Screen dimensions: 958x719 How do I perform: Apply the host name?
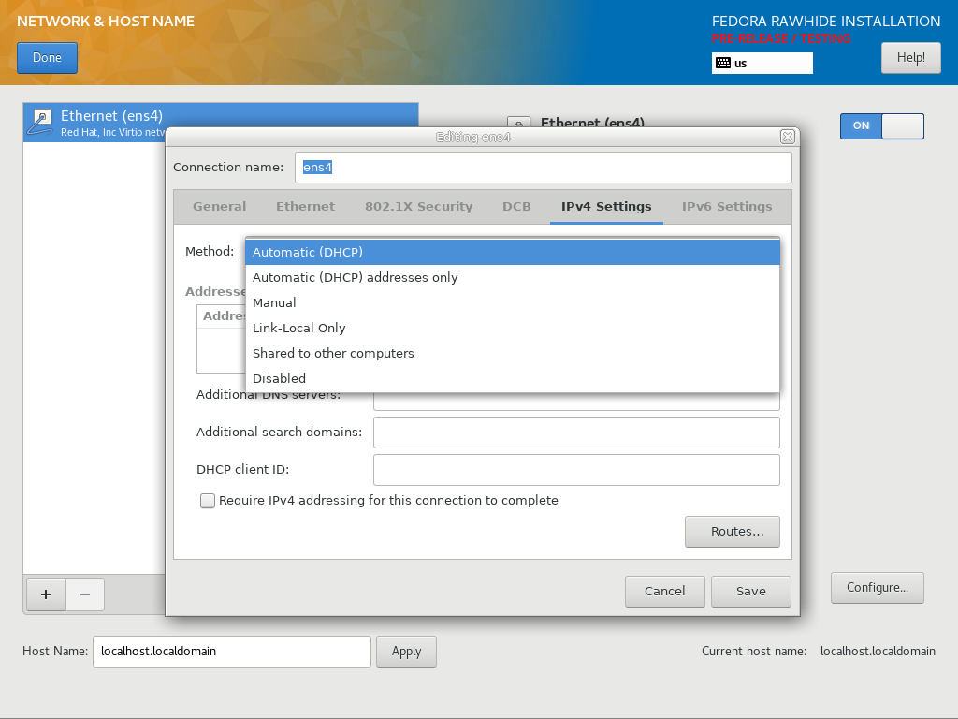(406, 652)
